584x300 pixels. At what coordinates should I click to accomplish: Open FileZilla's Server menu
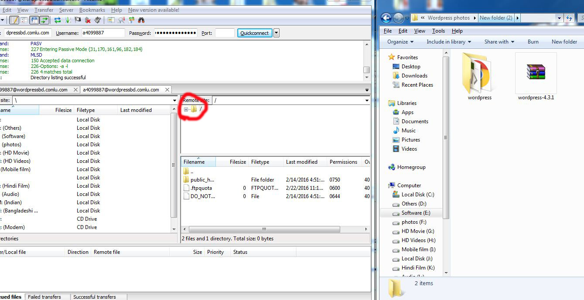tap(66, 10)
